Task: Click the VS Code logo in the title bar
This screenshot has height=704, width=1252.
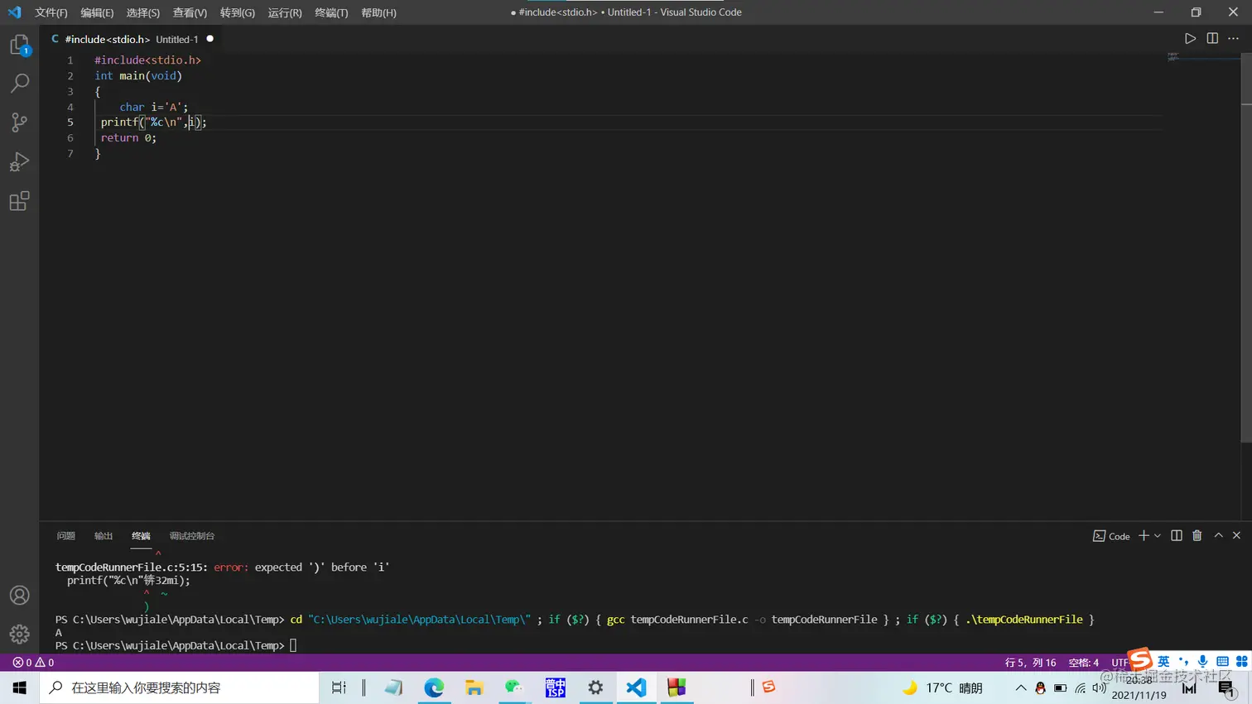Action: [x=15, y=12]
